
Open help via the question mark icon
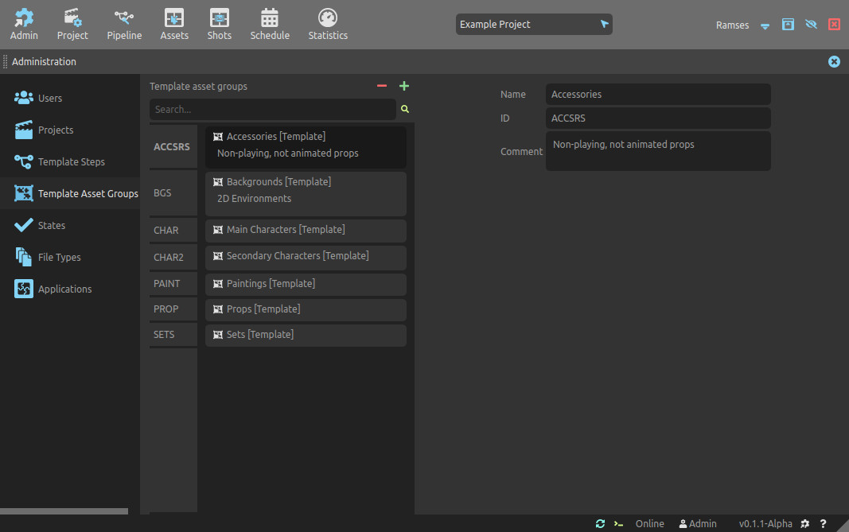(823, 524)
